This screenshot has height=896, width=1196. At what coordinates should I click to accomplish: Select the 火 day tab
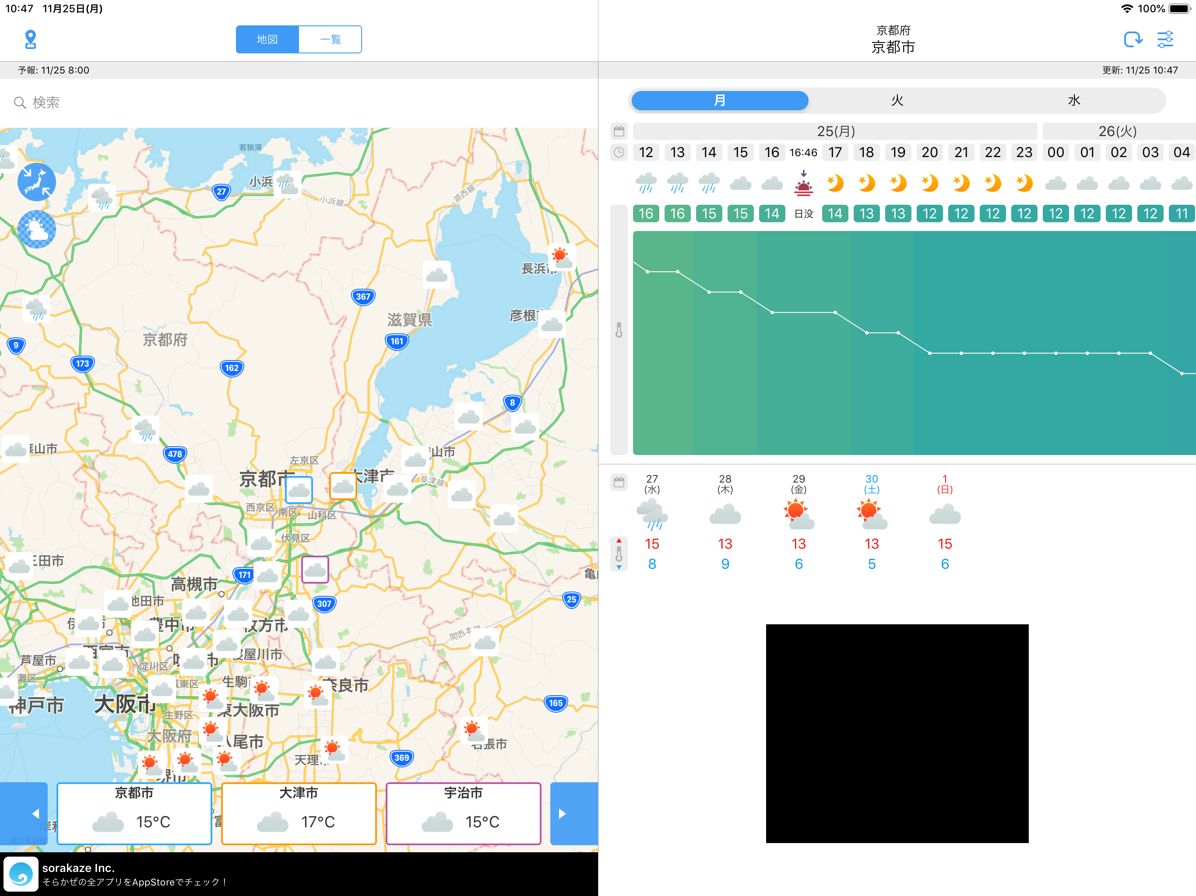point(897,101)
